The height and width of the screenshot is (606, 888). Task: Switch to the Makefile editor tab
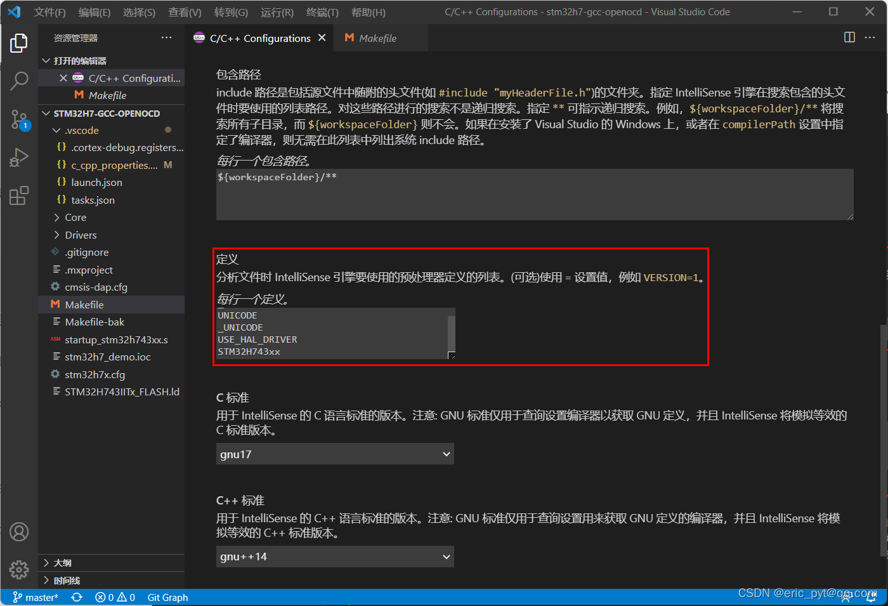tap(381, 38)
